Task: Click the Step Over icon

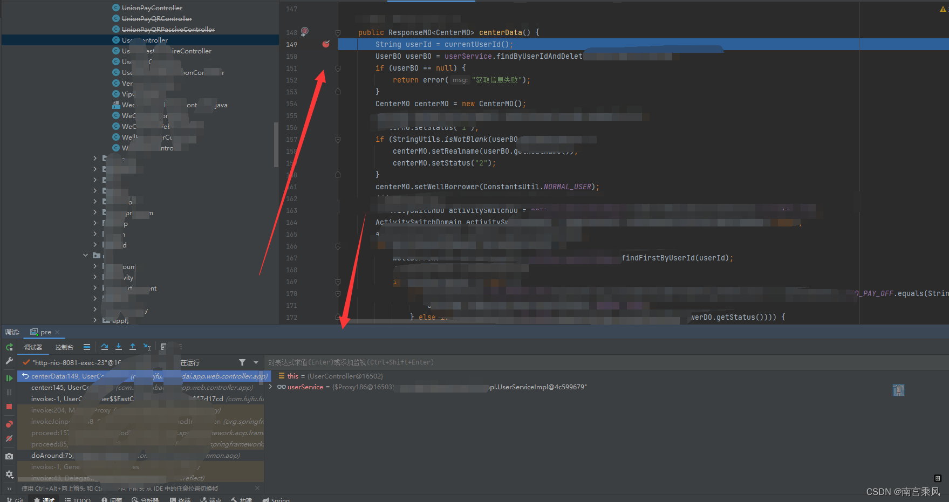Action: (105, 347)
